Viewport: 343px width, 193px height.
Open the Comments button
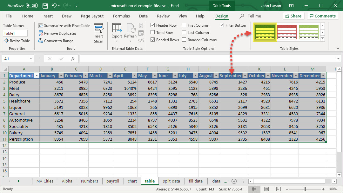322,16
